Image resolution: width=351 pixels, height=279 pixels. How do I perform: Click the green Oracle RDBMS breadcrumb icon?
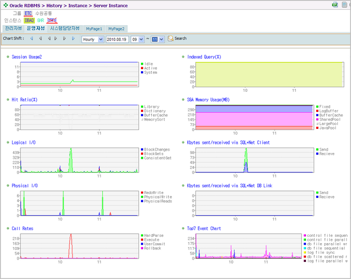tap(6, 5)
